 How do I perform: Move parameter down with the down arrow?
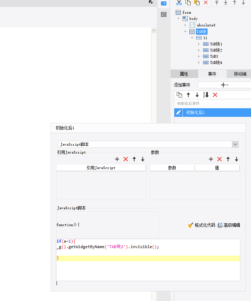coord(236,159)
